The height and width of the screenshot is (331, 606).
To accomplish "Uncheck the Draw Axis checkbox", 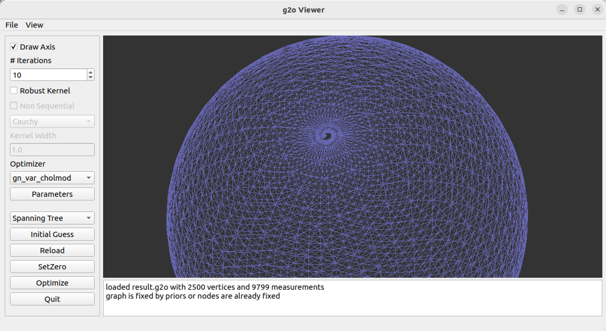I will coord(14,47).
